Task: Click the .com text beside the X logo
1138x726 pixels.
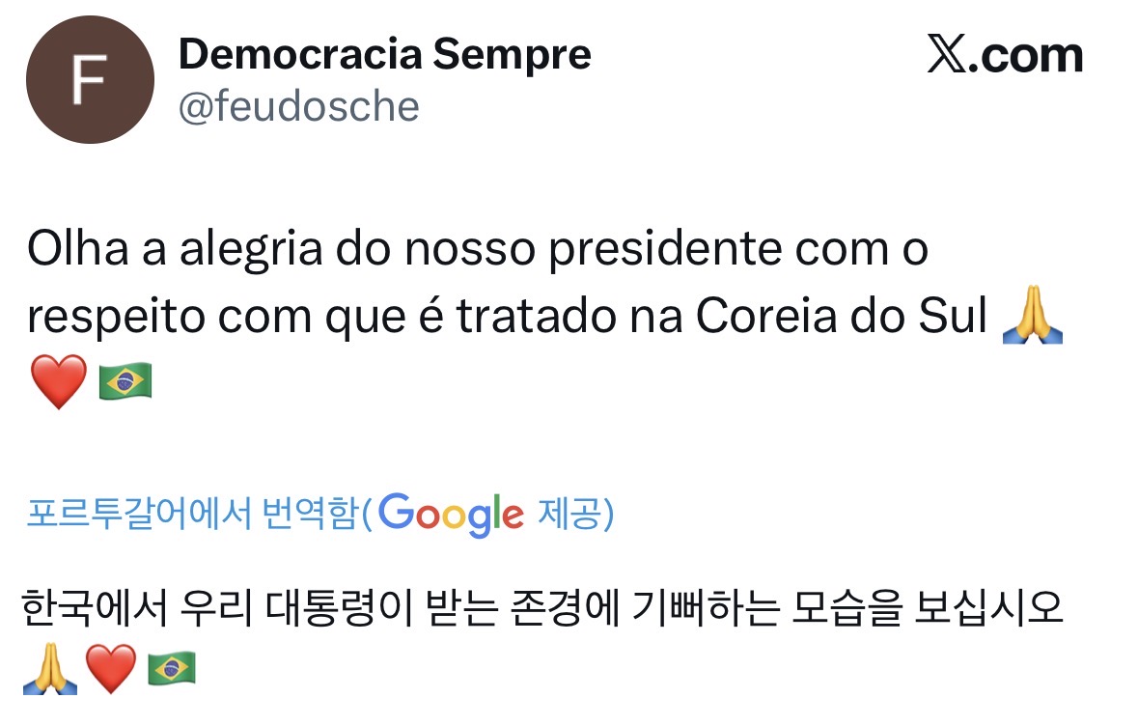Action: (x=1026, y=56)
